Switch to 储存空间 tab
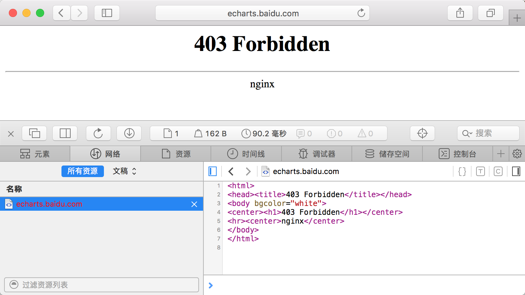Viewport: 525px width, 295px height. tap(387, 154)
